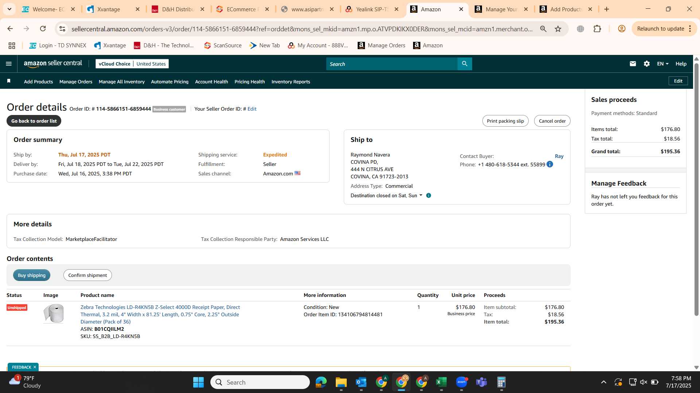Open the browser extensions puzzle icon
Screen dimensions: 700x393
coord(597,29)
